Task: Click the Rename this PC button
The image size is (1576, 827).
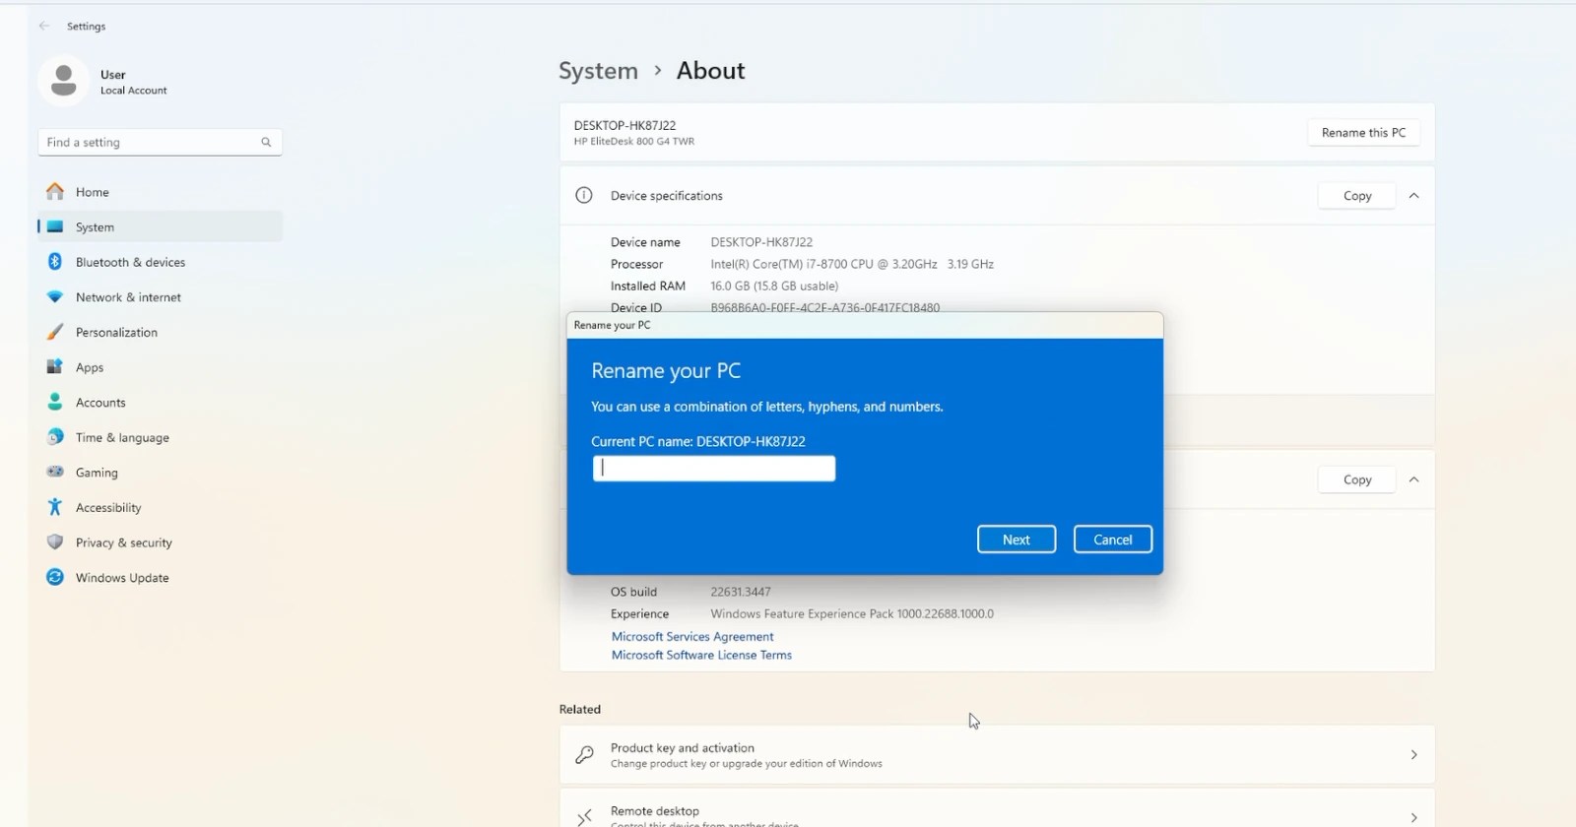Action: tap(1363, 133)
